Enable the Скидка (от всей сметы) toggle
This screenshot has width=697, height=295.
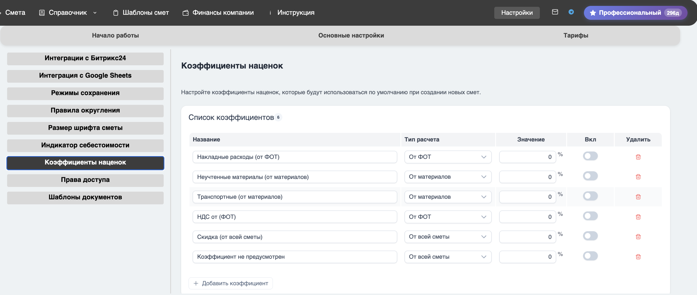coord(590,236)
